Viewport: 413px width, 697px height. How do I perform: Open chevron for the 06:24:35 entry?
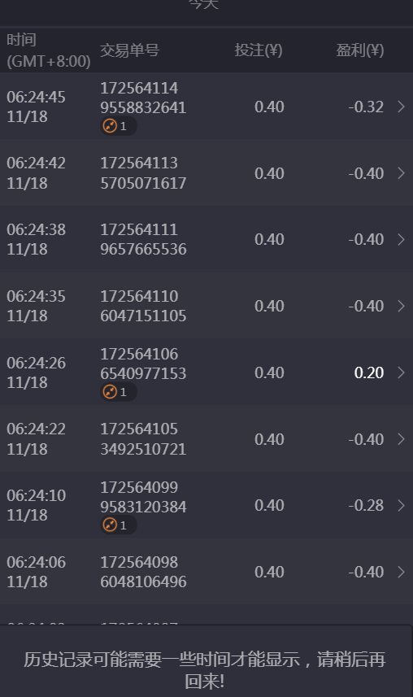(401, 306)
